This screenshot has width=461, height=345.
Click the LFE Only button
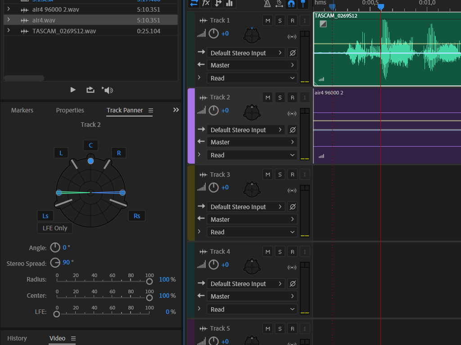click(x=55, y=228)
